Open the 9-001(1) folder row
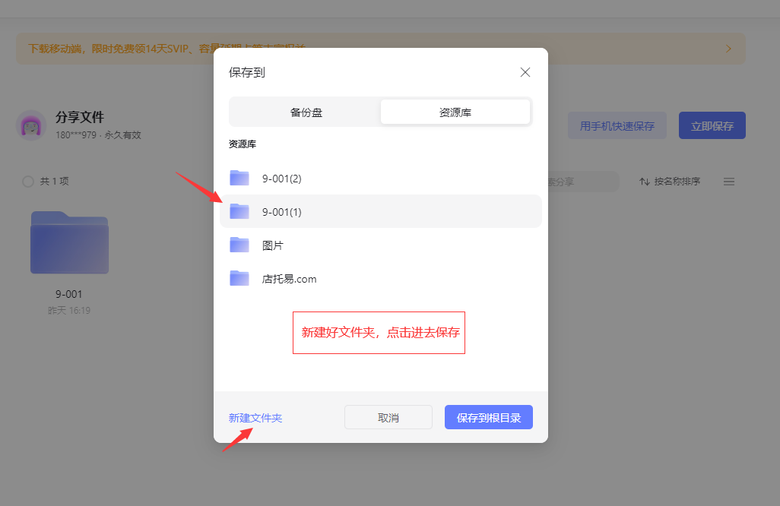This screenshot has width=780, height=506. (380, 211)
